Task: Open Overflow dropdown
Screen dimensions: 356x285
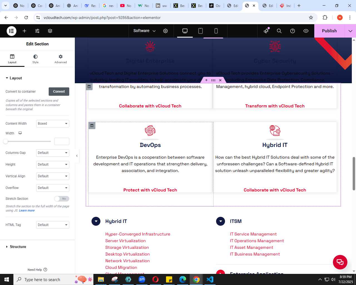Action: (53, 188)
